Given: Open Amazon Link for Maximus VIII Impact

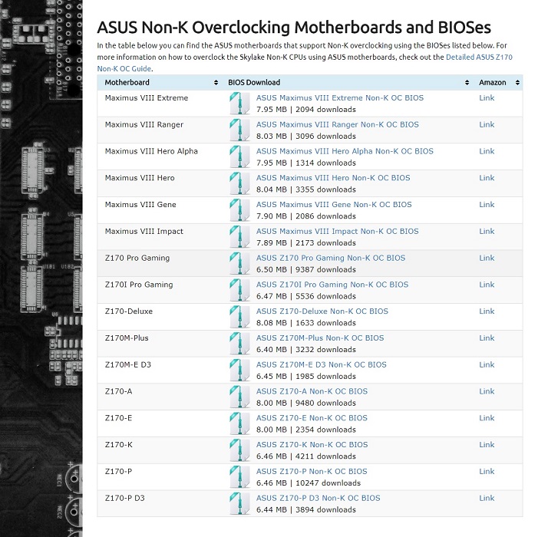Looking at the screenshot, I should click(x=487, y=232).
